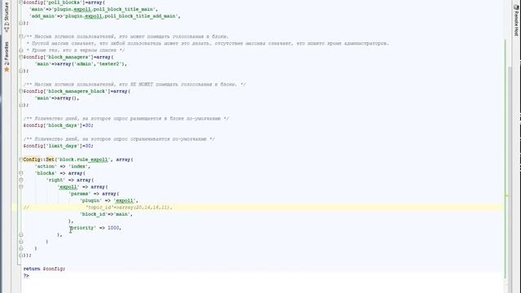The image size is (521, 293).
Task: Click fold end marker below 'admin','tester2' line
Action: click(x=20, y=71)
